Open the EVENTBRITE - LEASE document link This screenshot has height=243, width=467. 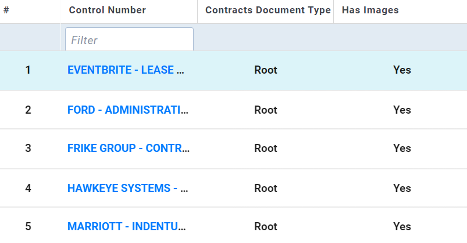tap(126, 70)
